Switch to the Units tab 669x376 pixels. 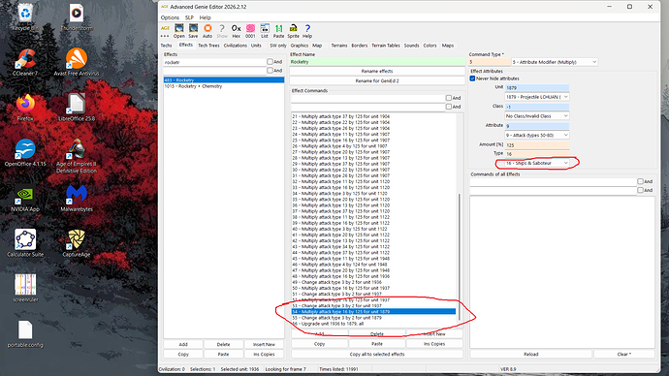click(256, 46)
